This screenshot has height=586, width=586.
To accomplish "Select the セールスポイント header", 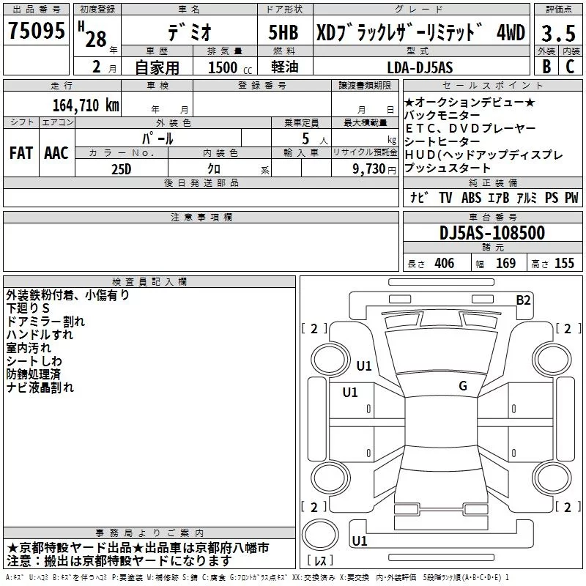I will [x=492, y=86].
